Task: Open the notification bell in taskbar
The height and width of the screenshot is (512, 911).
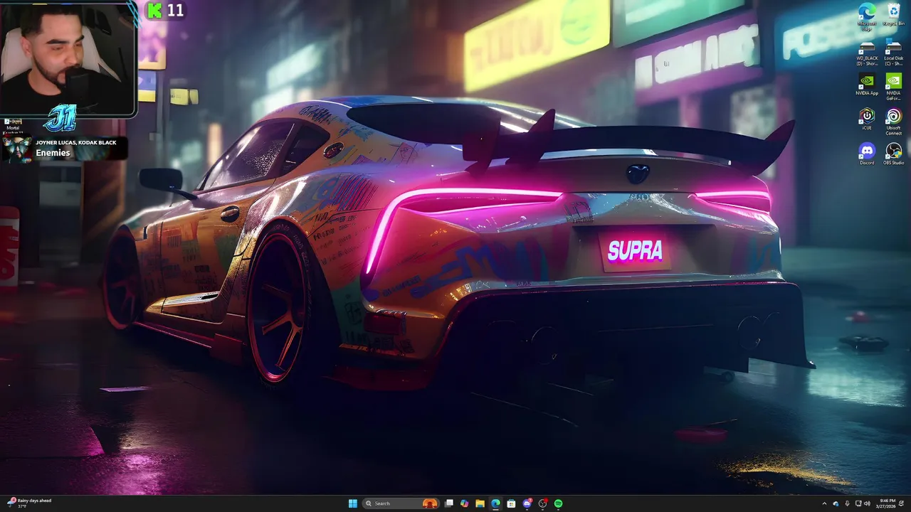Action: [901, 503]
